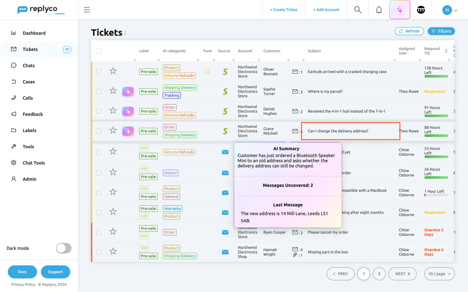The height and width of the screenshot is (292, 468).
Task: Click email source icon on Hannah Wright row
Action: [x=225, y=252]
